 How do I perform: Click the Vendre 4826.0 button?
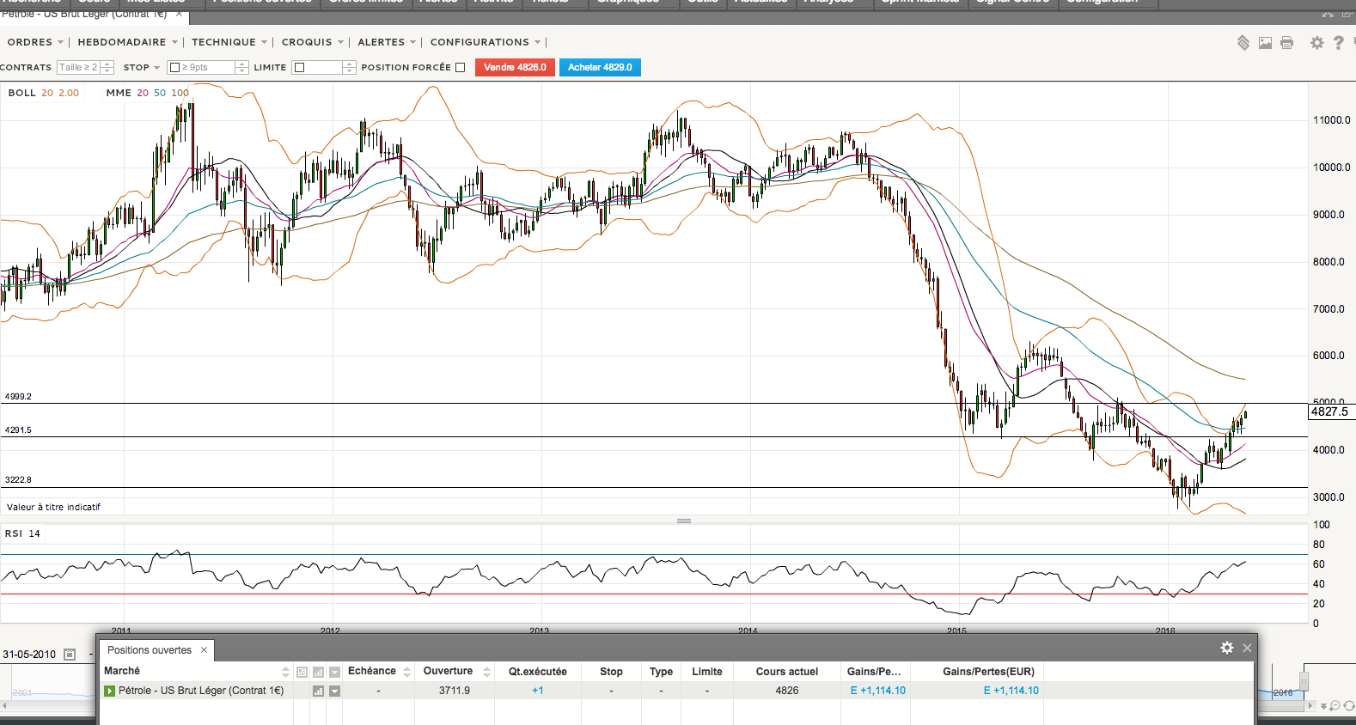(514, 68)
